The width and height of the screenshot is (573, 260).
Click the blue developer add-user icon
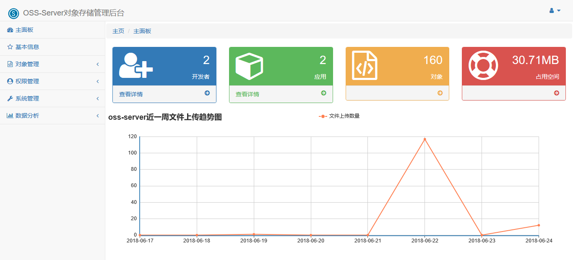pos(135,66)
